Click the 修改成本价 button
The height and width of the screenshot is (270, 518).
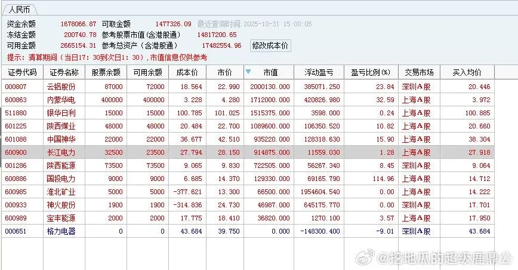pyautogui.click(x=270, y=45)
